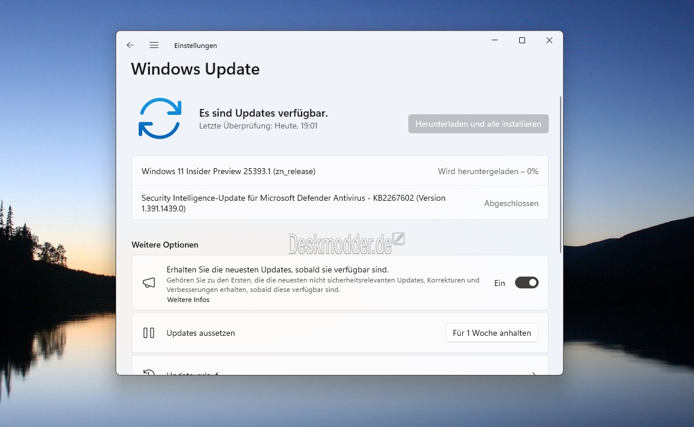
Task: Click the settings window vertical scrollbar
Action: pos(560,175)
